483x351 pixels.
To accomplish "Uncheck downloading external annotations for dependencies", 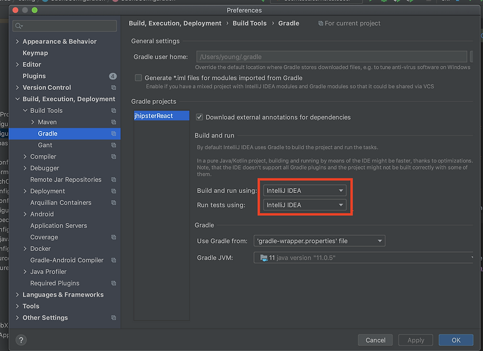I will [x=199, y=117].
